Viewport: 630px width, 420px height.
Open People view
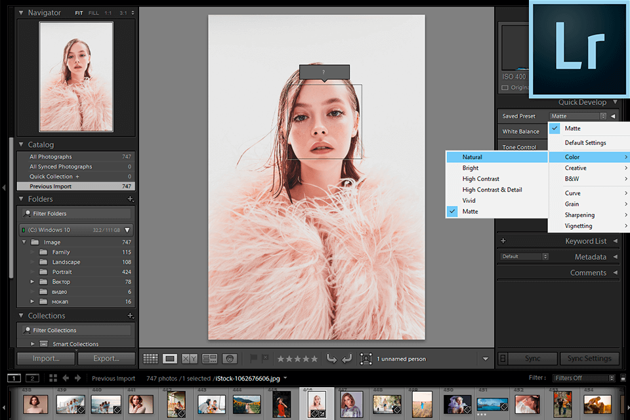pos(230,358)
